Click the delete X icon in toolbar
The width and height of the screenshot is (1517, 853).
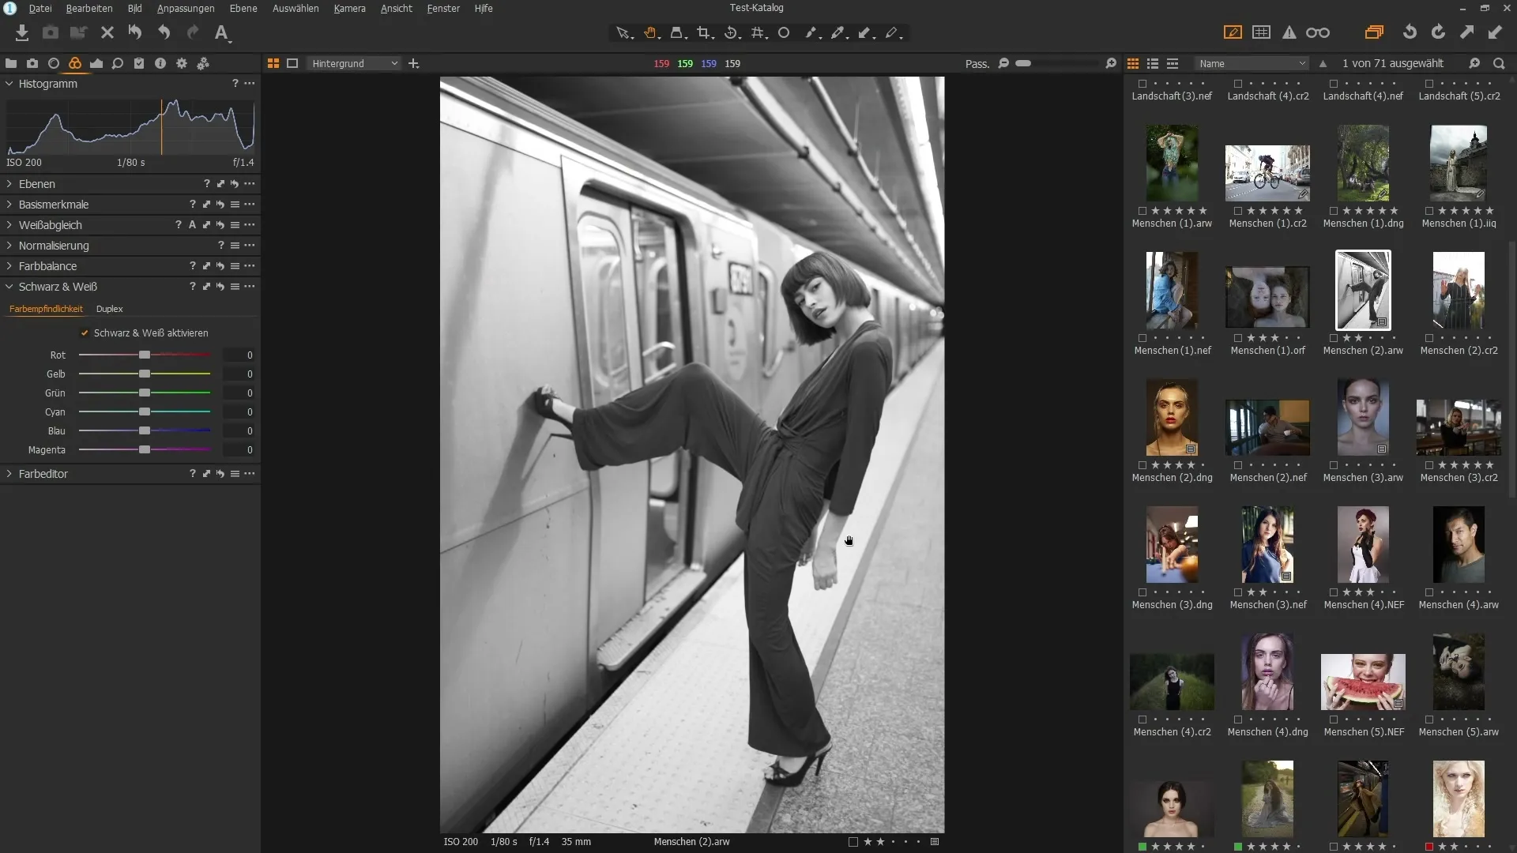click(x=107, y=32)
